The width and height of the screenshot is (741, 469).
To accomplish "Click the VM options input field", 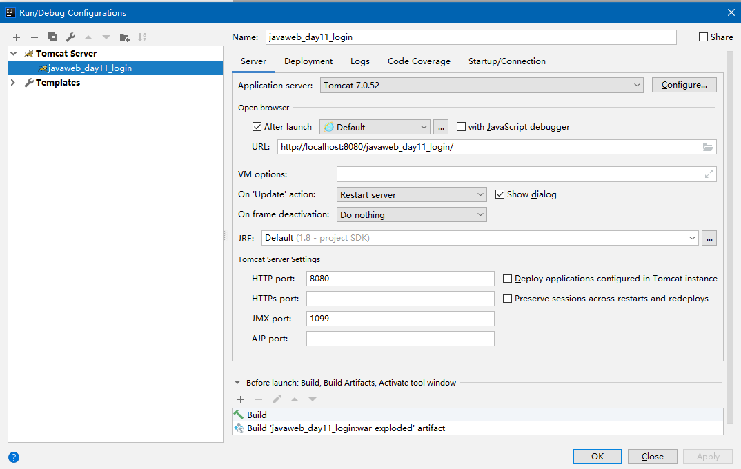I will click(x=526, y=174).
